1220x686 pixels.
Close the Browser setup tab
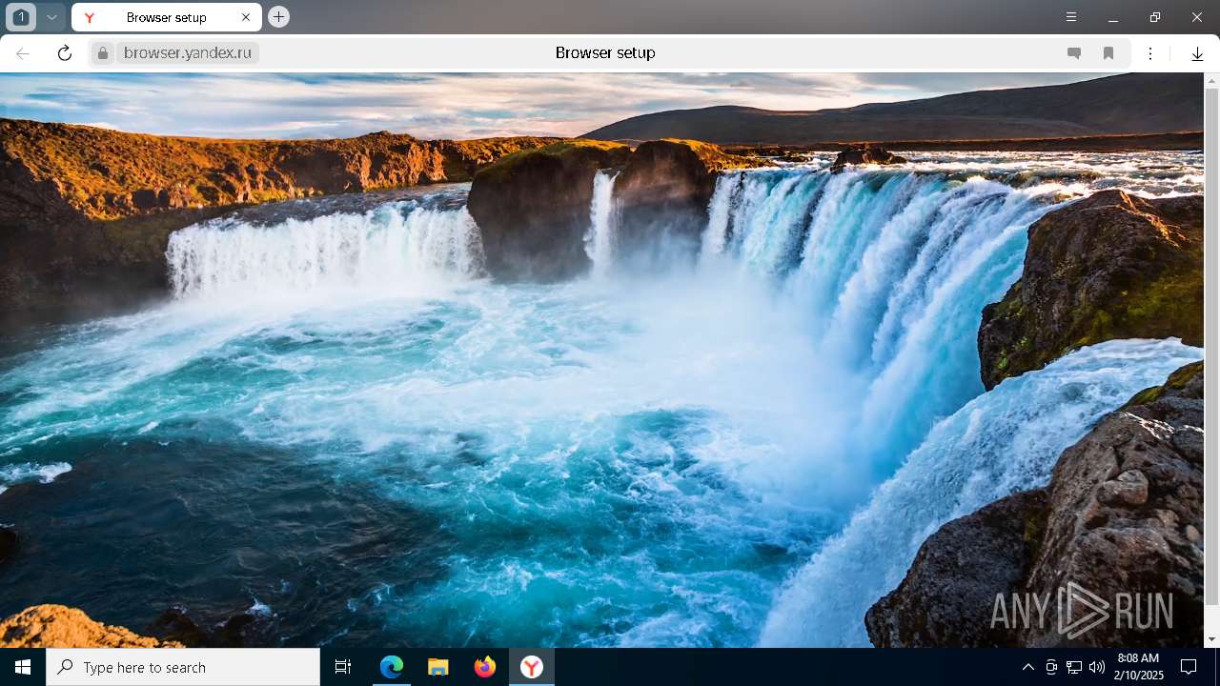pyautogui.click(x=246, y=17)
